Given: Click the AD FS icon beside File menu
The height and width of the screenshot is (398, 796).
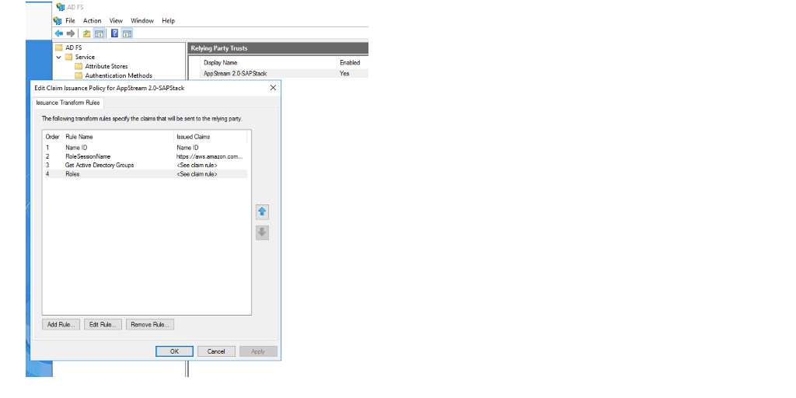Looking at the screenshot, I should coord(58,21).
